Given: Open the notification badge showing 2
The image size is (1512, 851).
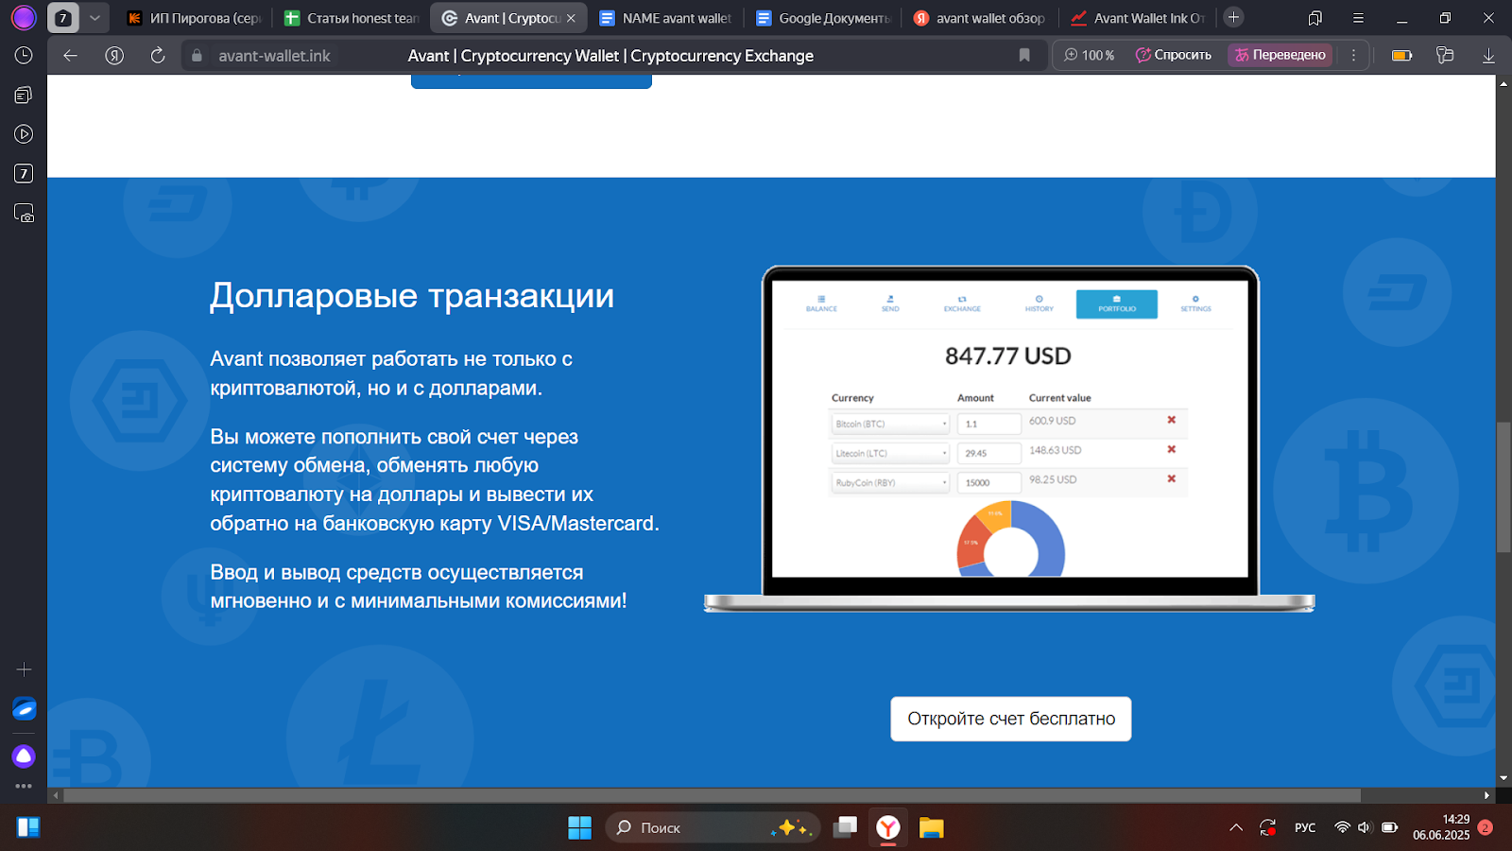Looking at the screenshot, I should click(x=1486, y=827).
